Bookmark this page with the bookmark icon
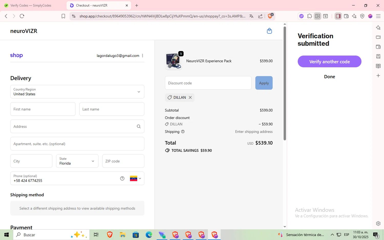This screenshot has height=240, width=384. tap(63, 16)
